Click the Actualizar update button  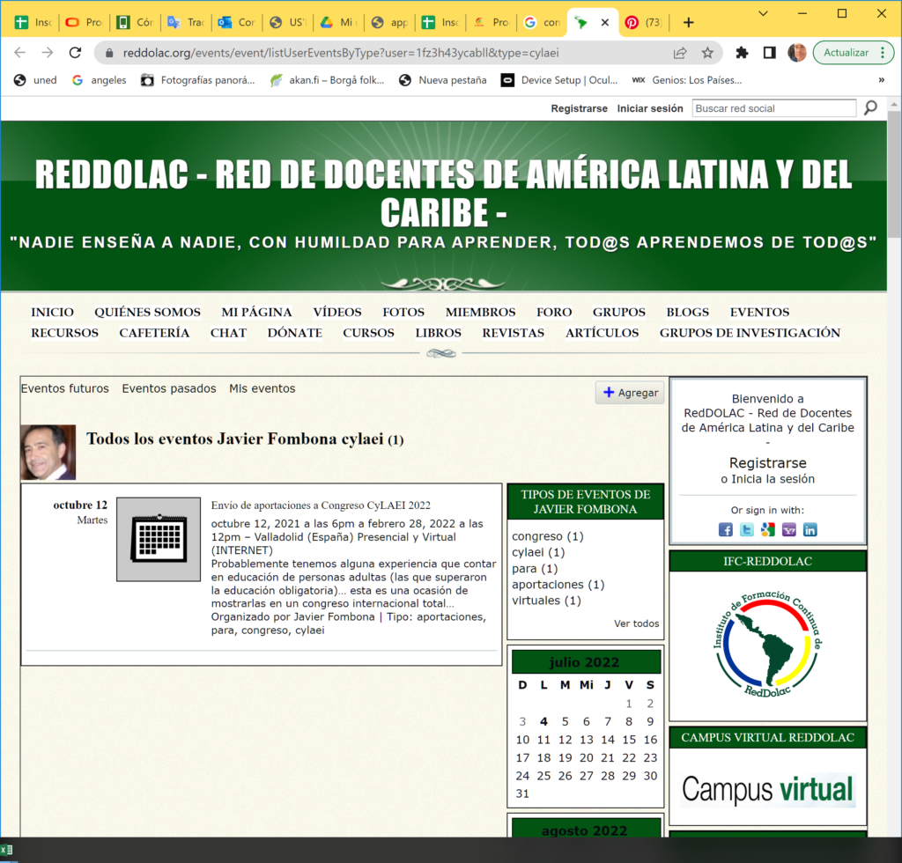click(x=847, y=53)
